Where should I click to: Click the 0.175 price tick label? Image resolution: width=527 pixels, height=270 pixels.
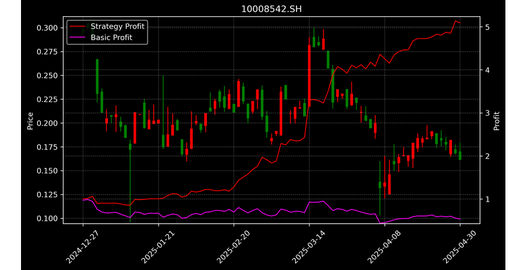pos(47,147)
